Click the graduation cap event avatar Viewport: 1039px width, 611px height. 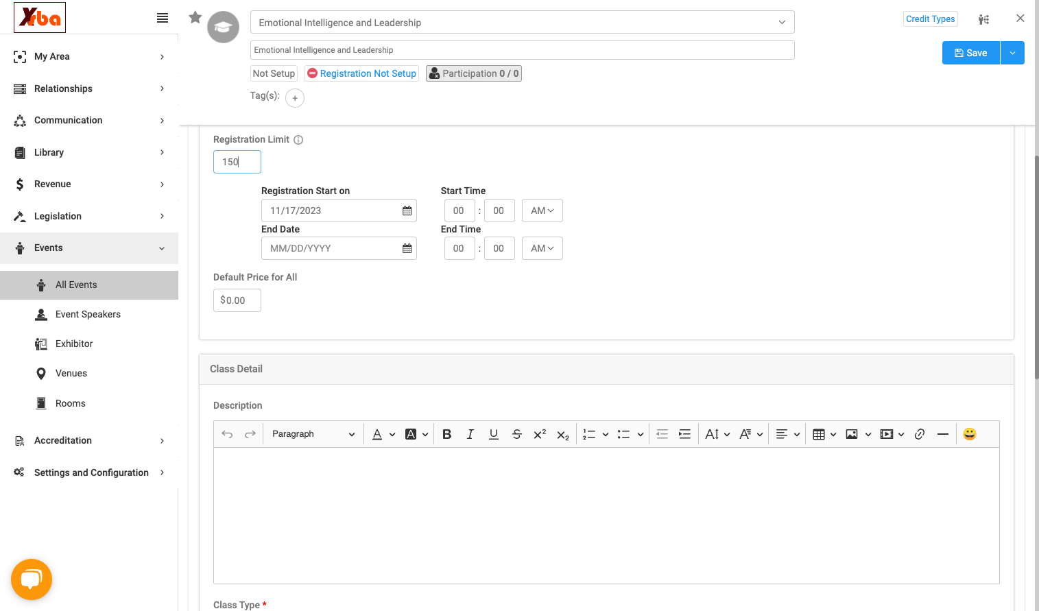[224, 27]
